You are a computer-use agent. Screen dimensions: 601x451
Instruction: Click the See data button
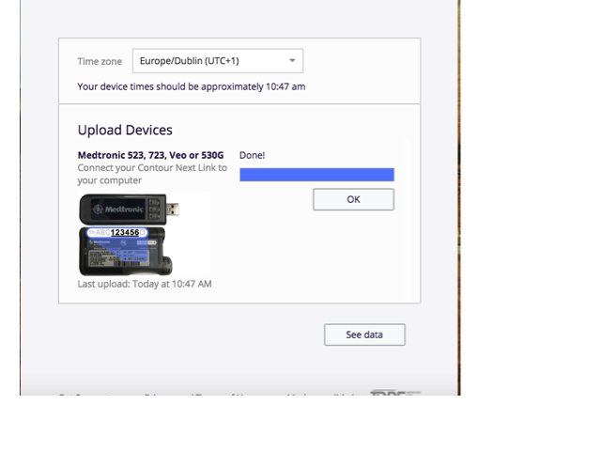click(x=364, y=334)
